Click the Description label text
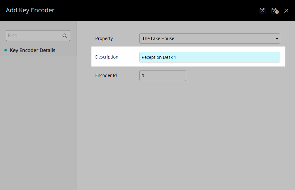295x190 pixels. pos(107,57)
